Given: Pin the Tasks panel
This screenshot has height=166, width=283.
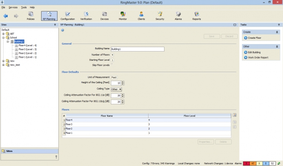Looking at the screenshot, I should point(279,25).
